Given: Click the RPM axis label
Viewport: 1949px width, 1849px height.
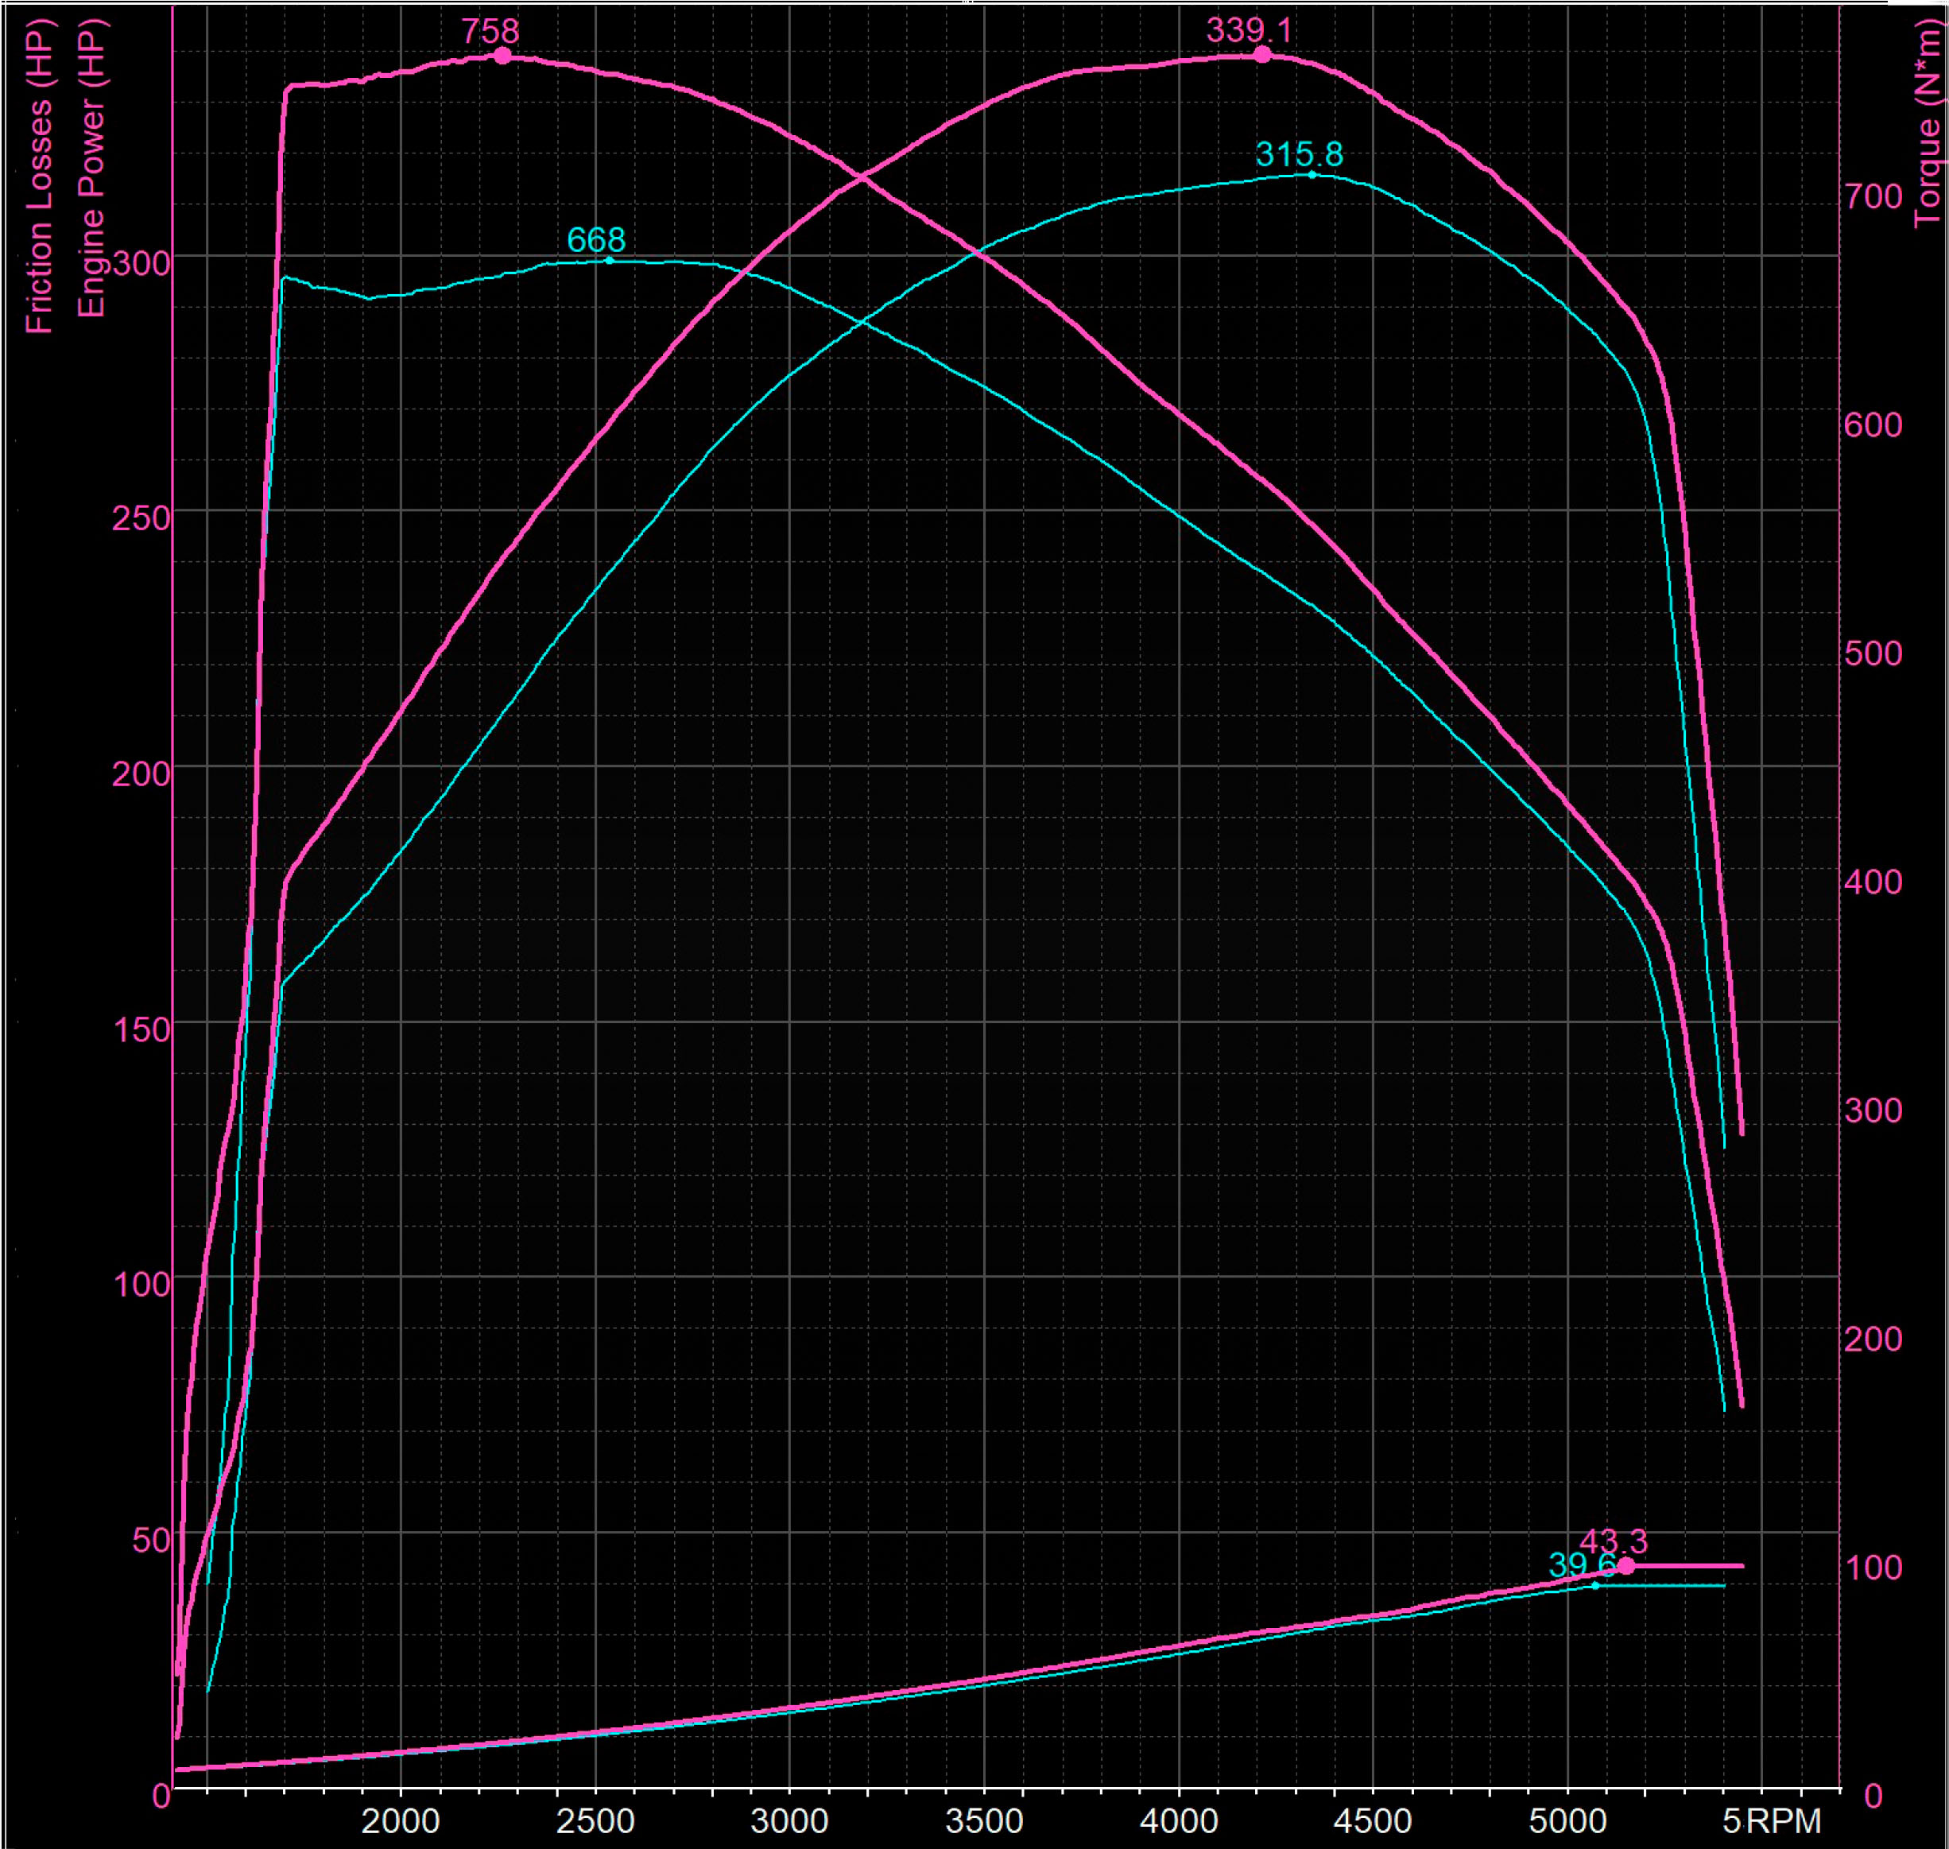Looking at the screenshot, I should point(1784,1820).
